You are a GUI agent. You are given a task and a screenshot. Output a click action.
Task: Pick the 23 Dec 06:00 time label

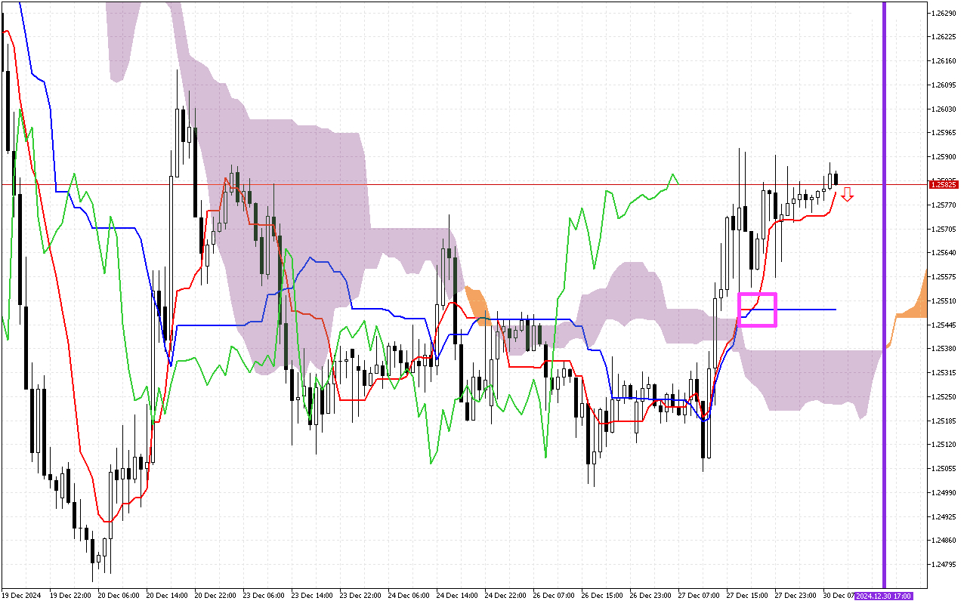point(264,596)
